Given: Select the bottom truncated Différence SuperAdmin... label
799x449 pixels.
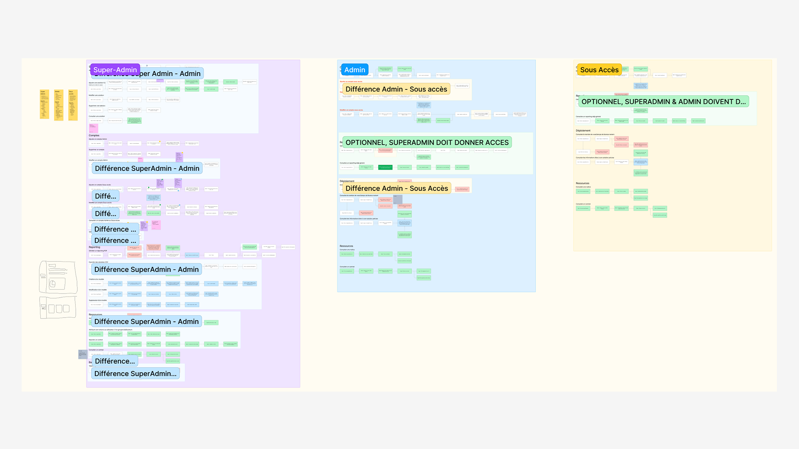Looking at the screenshot, I should (x=135, y=374).
